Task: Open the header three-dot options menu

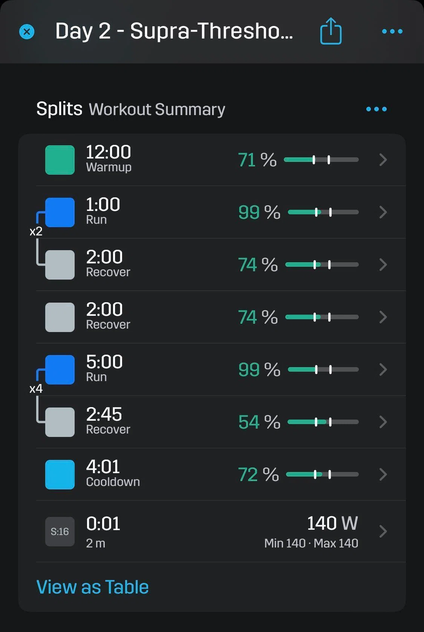Action: (x=392, y=31)
